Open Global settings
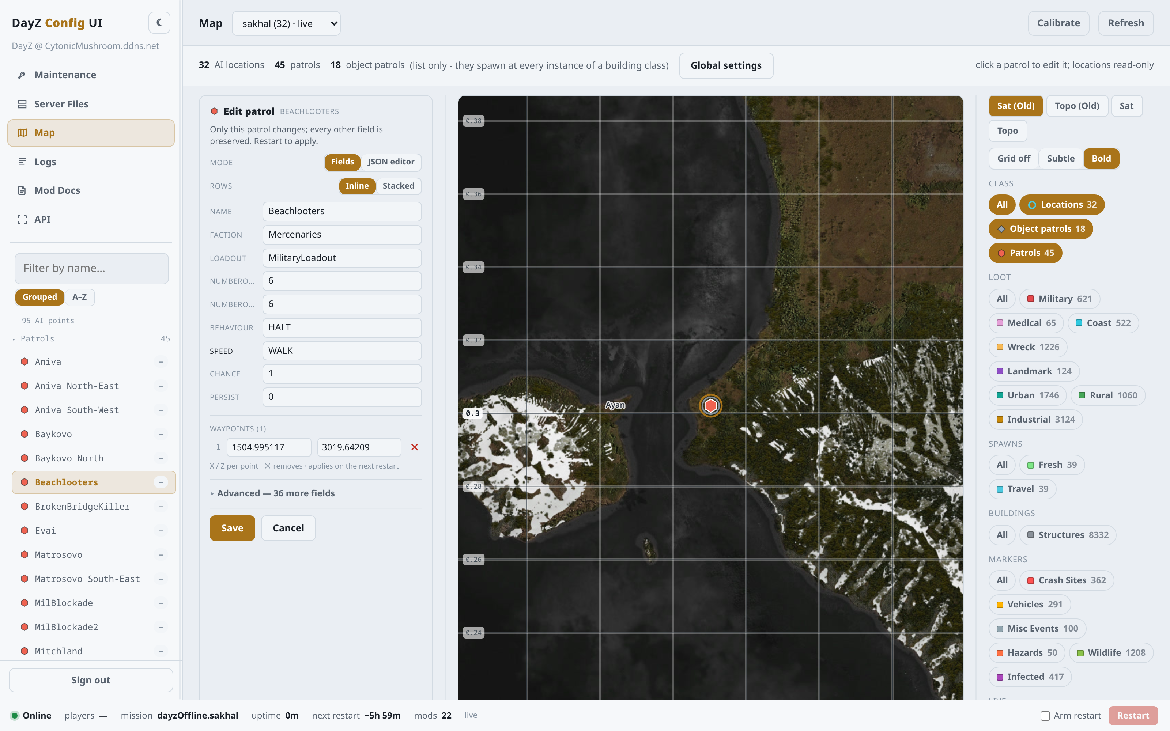1170x731 pixels. coord(726,65)
